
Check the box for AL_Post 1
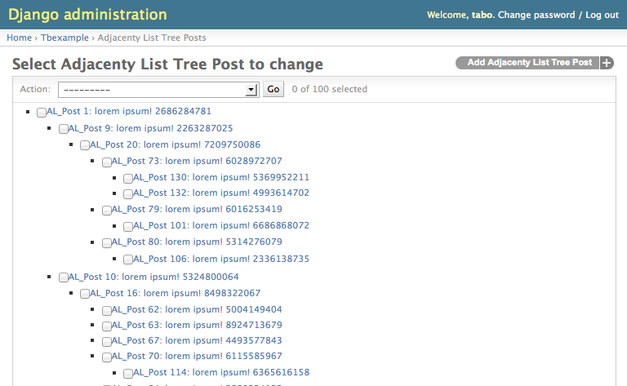point(42,112)
